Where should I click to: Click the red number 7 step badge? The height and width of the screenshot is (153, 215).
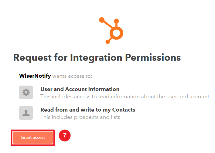click(65, 135)
